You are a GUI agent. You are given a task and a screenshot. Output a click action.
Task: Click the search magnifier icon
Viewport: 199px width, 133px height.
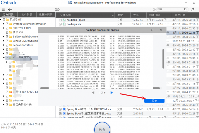(x=185, y=9)
